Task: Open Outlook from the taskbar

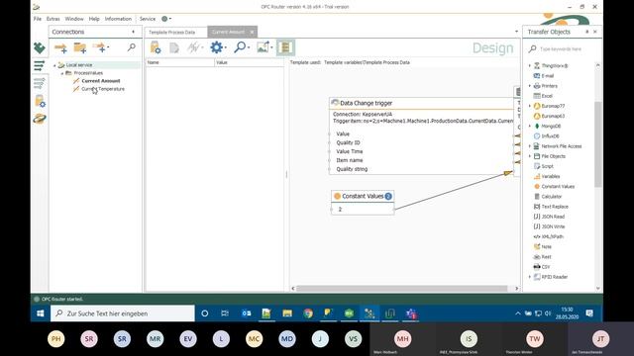Action: point(246,313)
